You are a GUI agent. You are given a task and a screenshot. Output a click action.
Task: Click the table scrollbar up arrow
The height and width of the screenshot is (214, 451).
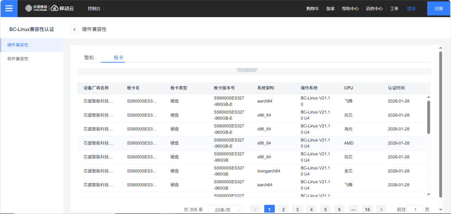coord(428,97)
